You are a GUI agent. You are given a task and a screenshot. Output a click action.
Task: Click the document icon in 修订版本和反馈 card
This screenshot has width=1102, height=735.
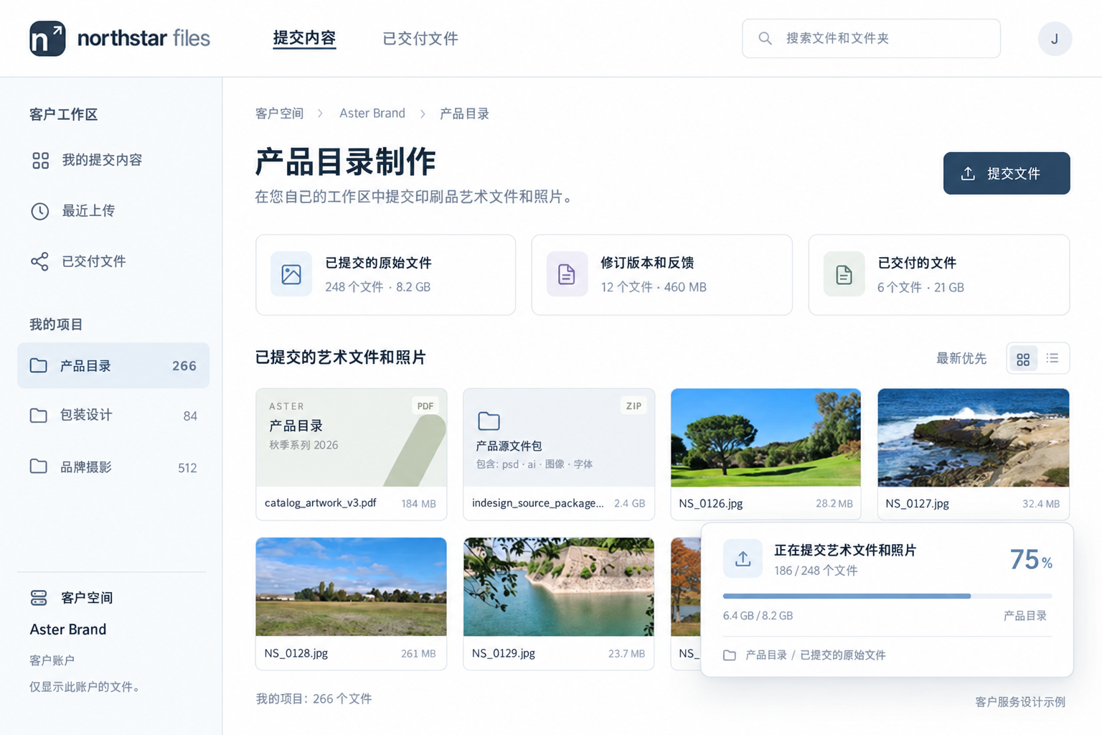point(567,274)
